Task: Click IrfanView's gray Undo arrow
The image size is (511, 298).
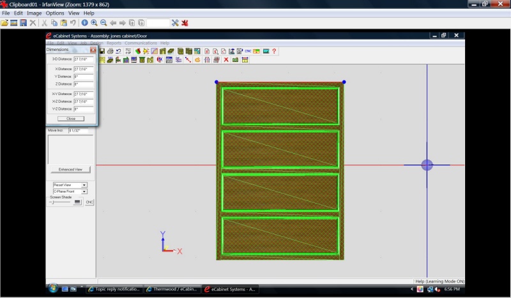Action: click(x=73, y=23)
